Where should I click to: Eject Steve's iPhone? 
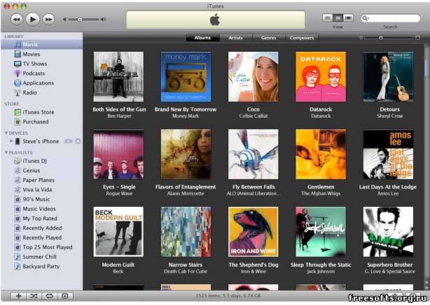pos(78,141)
